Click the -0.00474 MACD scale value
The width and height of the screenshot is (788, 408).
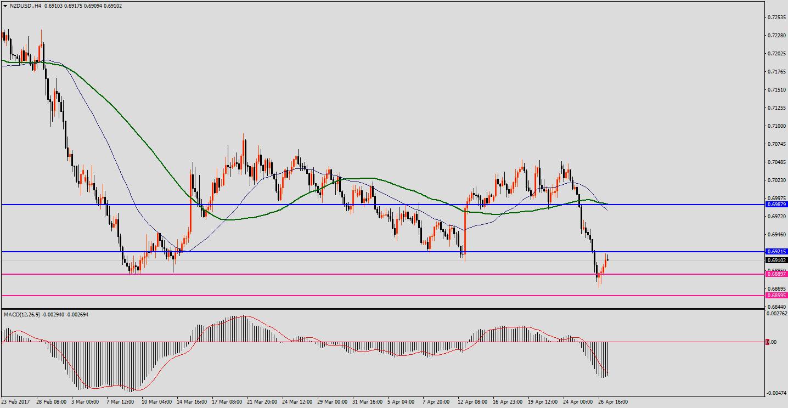[x=777, y=393]
